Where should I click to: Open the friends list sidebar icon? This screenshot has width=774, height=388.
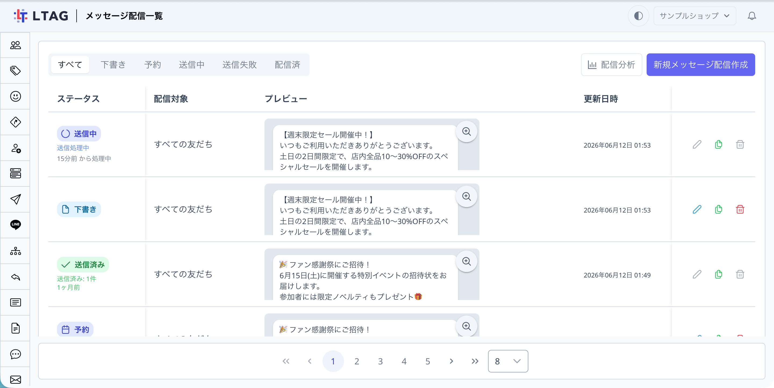[15, 45]
